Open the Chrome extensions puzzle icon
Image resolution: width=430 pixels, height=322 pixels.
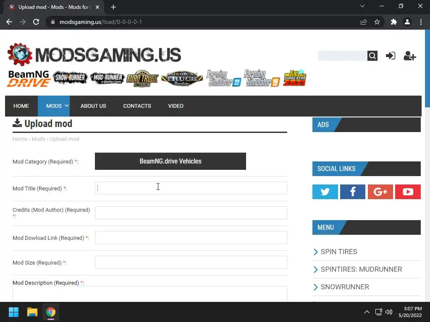point(394,22)
